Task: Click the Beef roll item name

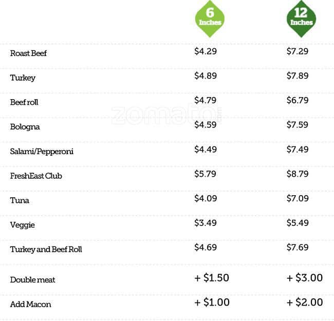Action: 24,102
